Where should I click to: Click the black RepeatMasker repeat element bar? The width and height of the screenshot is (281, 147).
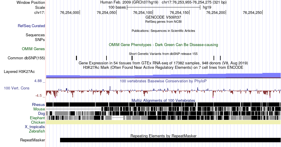[170, 140]
